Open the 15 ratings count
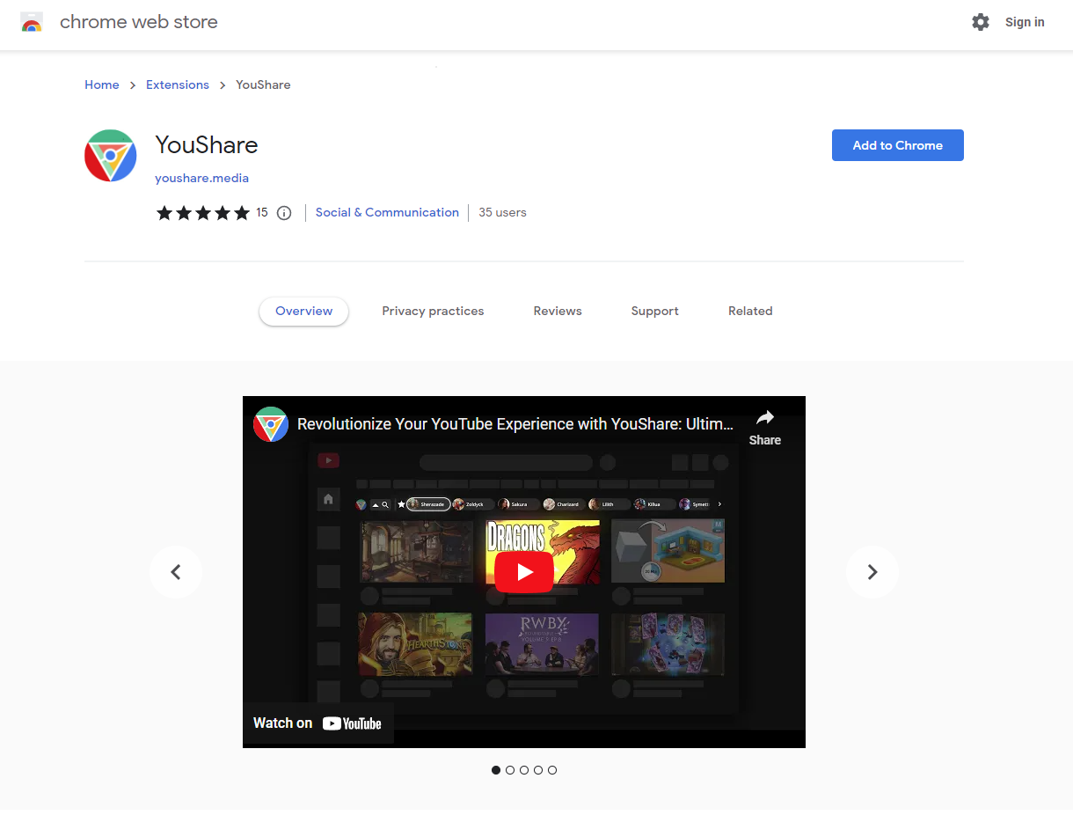1073x815 pixels. [x=262, y=212]
